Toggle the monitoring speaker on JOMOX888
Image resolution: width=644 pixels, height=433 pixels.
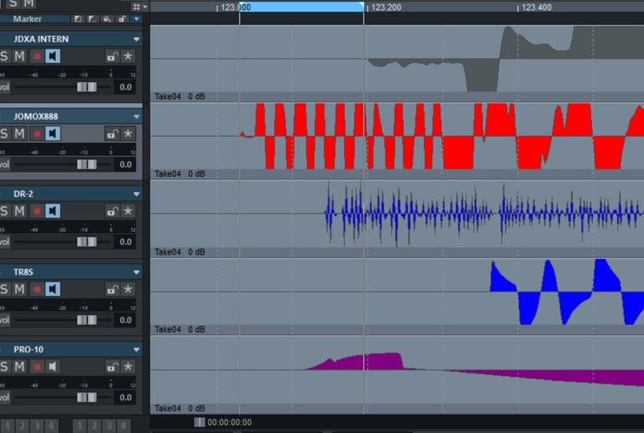[x=53, y=133]
